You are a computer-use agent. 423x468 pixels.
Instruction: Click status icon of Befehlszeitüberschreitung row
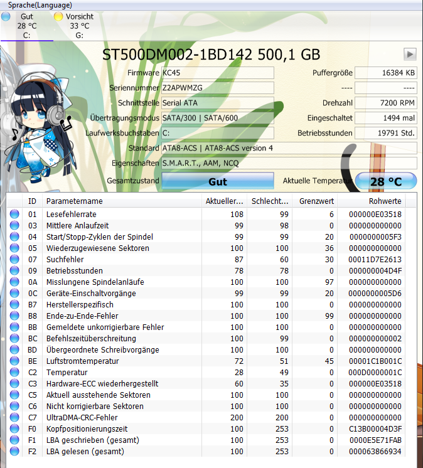click(14, 338)
